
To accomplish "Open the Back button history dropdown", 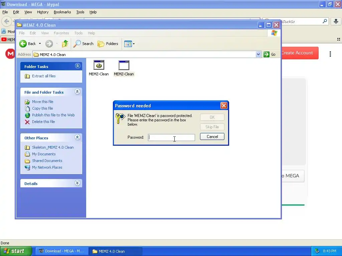I will (40, 44).
